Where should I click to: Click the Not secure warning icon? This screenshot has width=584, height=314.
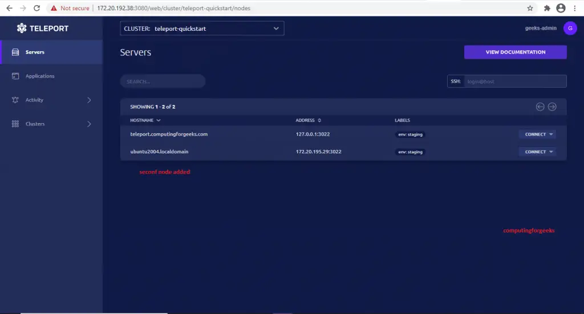54,8
